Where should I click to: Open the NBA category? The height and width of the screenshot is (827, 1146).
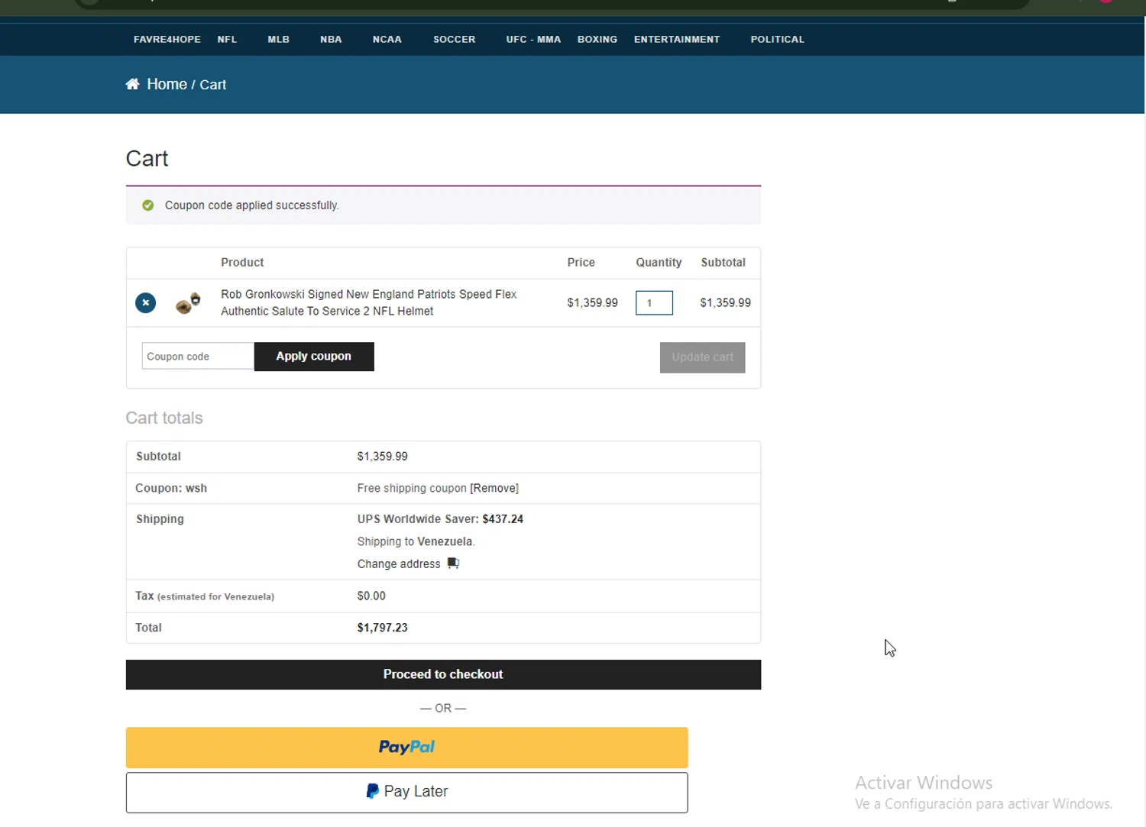click(331, 40)
